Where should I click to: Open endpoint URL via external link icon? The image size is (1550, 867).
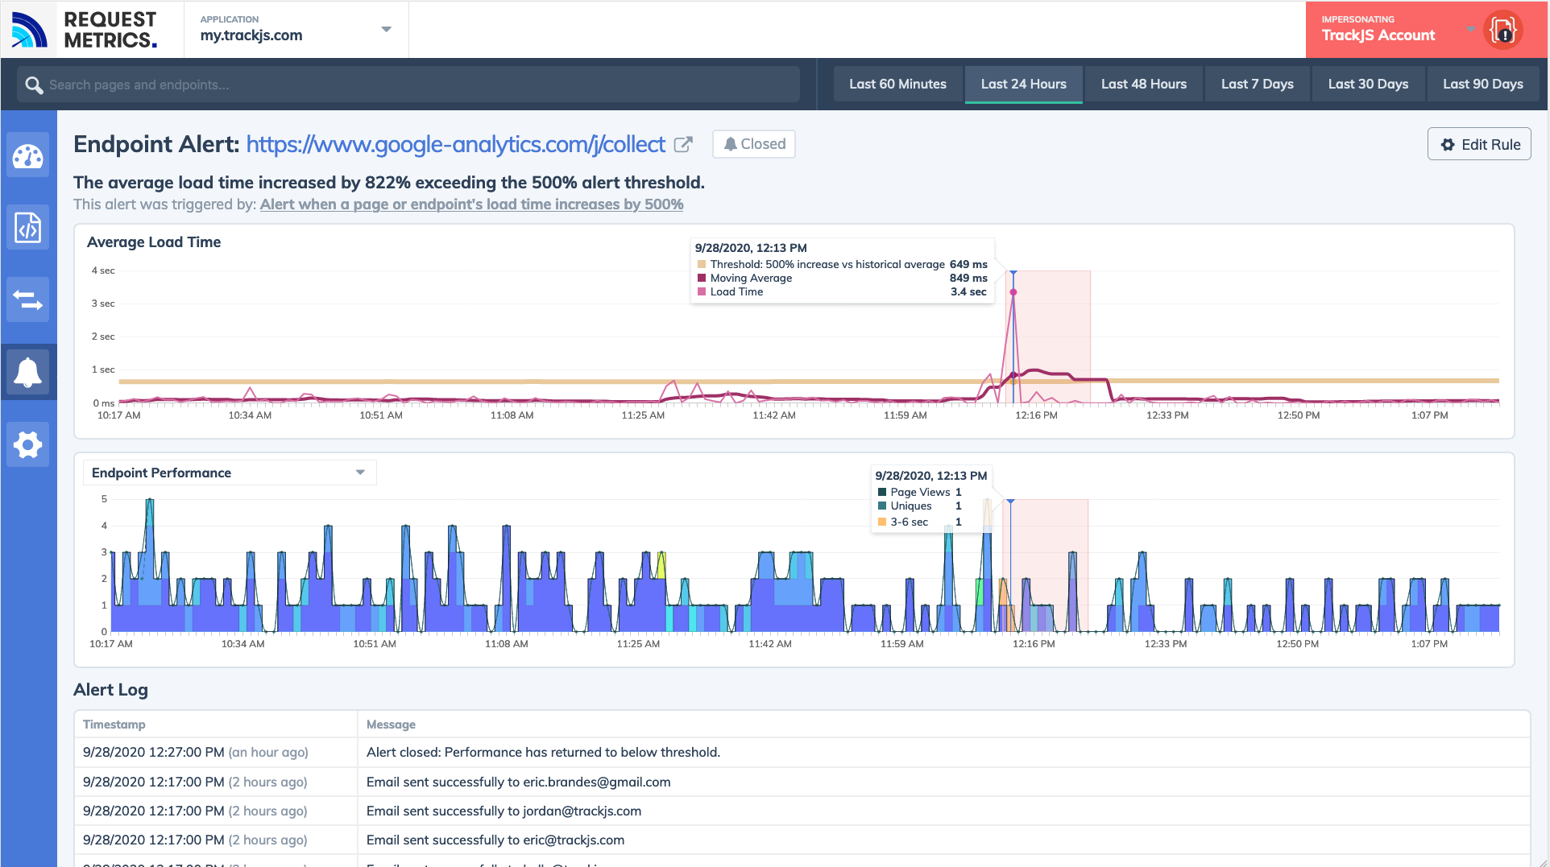(x=684, y=144)
